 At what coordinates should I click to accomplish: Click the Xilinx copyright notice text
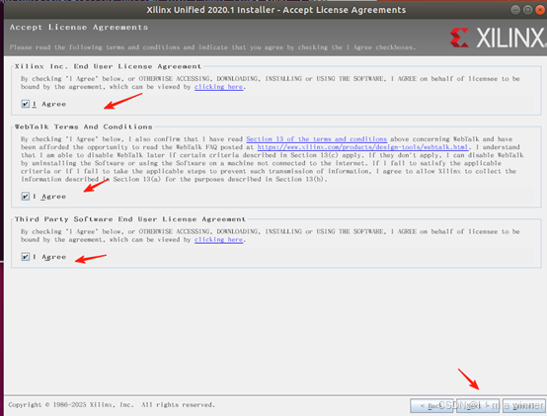tap(112, 405)
